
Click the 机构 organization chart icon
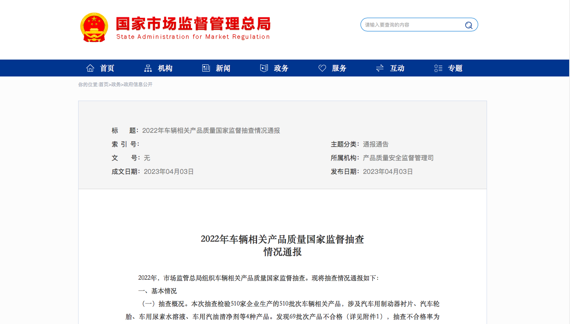148,68
